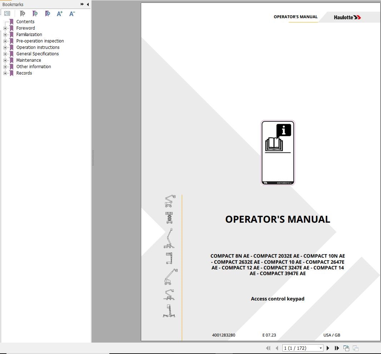Image resolution: width=381 pixels, height=354 pixels.
Task: Go to the previous page
Action: [277, 348]
